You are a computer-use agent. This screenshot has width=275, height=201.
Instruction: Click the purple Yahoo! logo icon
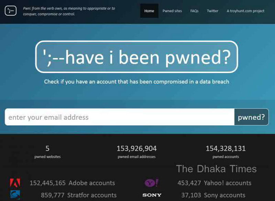tap(152, 182)
